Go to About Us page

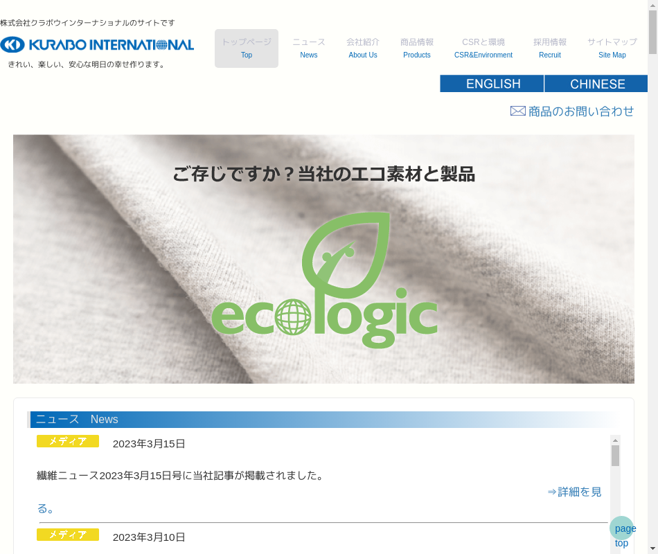tap(362, 48)
